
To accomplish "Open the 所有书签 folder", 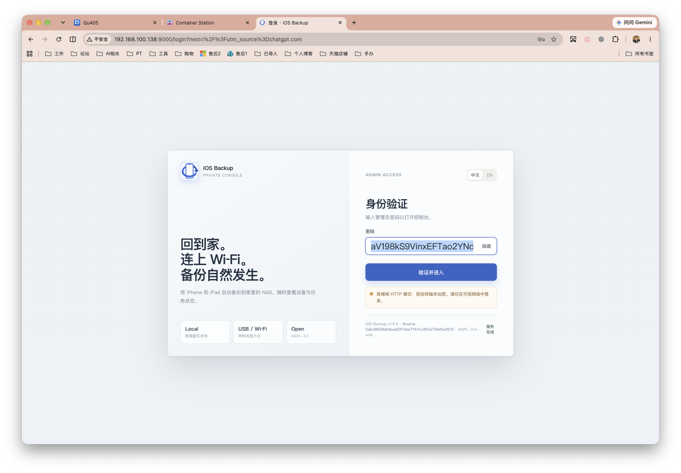I will click(x=640, y=54).
